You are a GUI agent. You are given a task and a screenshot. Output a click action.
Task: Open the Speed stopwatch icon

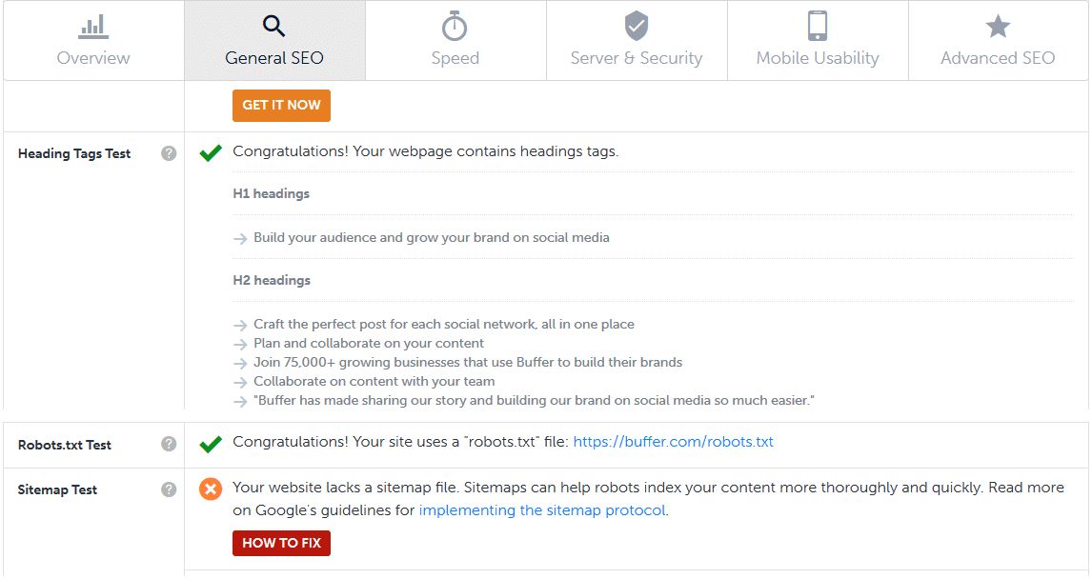(x=455, y=27)
